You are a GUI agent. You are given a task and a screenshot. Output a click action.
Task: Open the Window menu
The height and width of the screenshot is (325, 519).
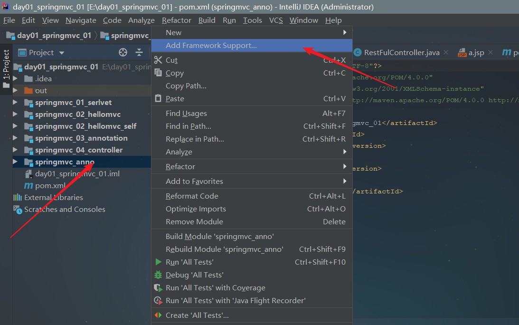[x=303, y=20]
